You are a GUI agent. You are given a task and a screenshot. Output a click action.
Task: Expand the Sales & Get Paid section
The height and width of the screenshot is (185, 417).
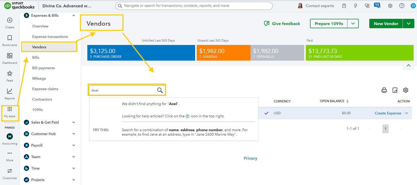coord(74,122)
